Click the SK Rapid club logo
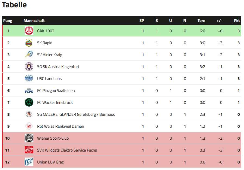The width and height of the screenshot is (244, 170). (29, 43)
